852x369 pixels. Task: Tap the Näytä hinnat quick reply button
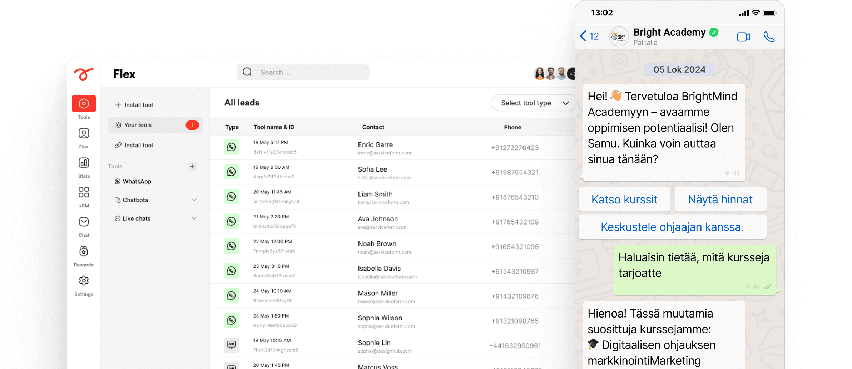pyautogui.click(x=720, y=200)
